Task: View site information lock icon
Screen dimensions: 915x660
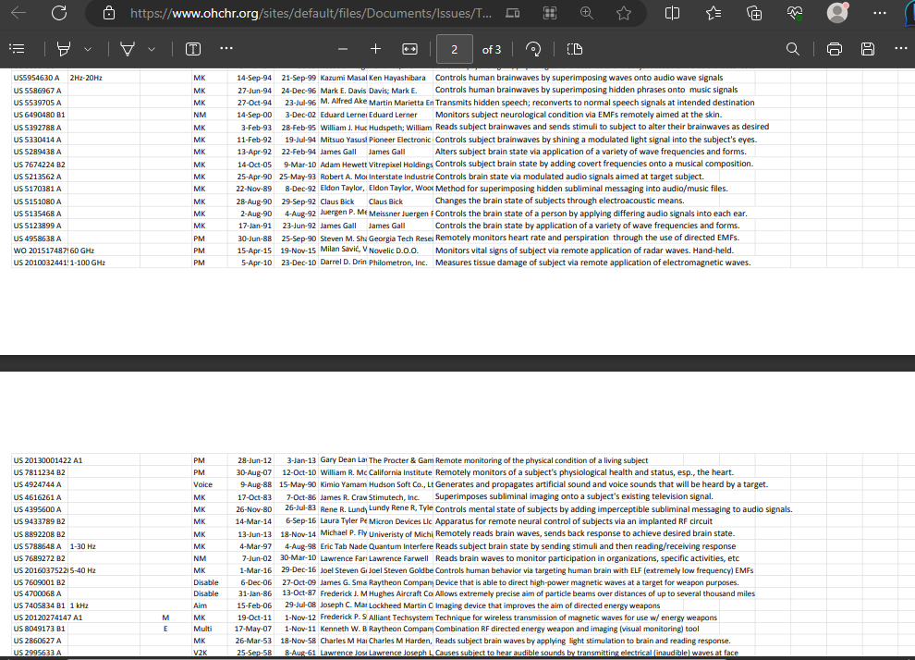Action: tap(109, 13)
